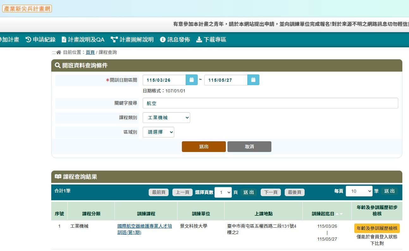
Task: Open the 訊息發佈 menu item
Action: pos(175,39)
